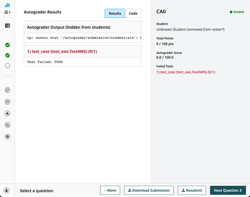The height and width of the screenshot is (197, 250).
Task: Click the Resubmit button
Action: coord(192,190)
